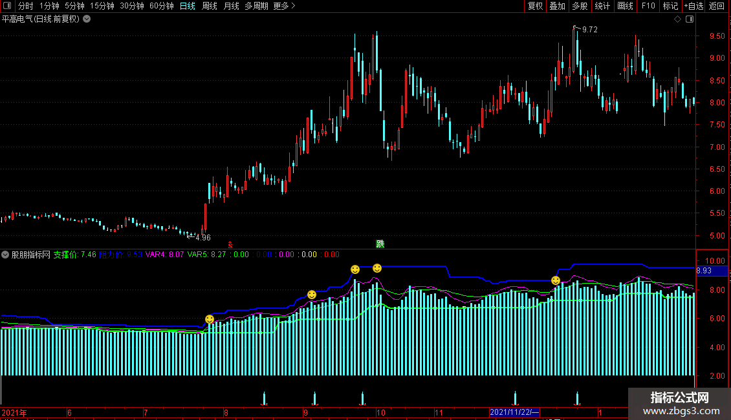
Task: Click the 7.00 price axis label
Action: 717,147
